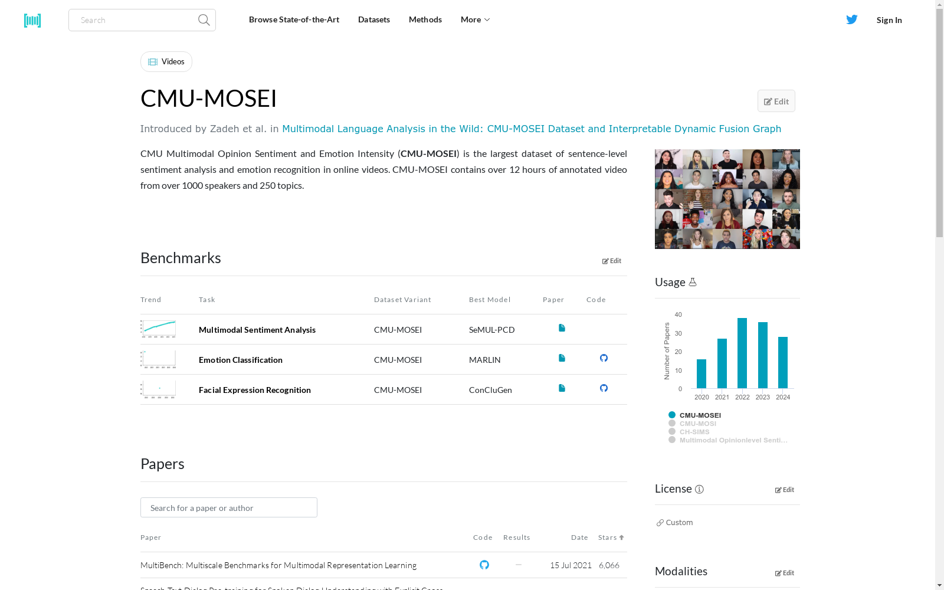Go to Methods section
944x590 pixels.
point(425,19)
